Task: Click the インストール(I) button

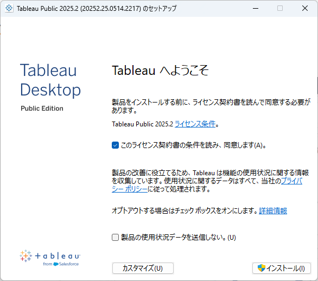Action: 282,268
